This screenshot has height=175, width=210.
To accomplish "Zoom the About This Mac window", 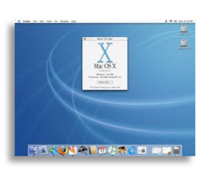I will (x=92, y=39).
